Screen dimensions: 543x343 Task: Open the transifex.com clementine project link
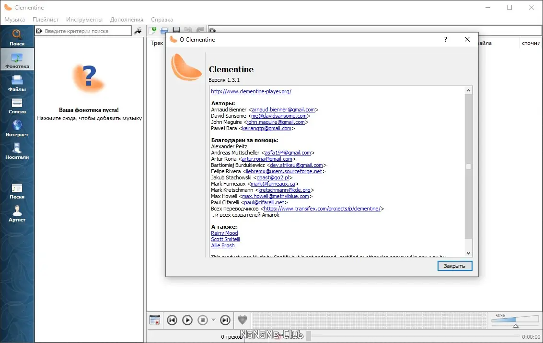[x=322, y=209]
